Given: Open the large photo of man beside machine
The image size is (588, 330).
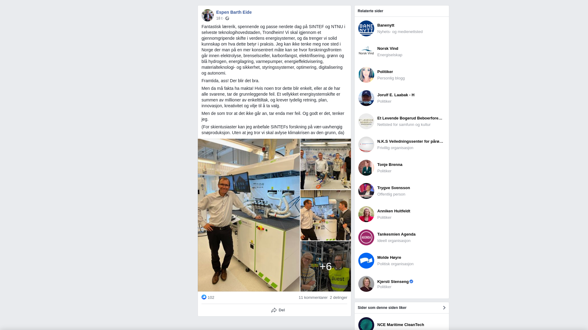Looking at the screenshot, I should point(249,215).
